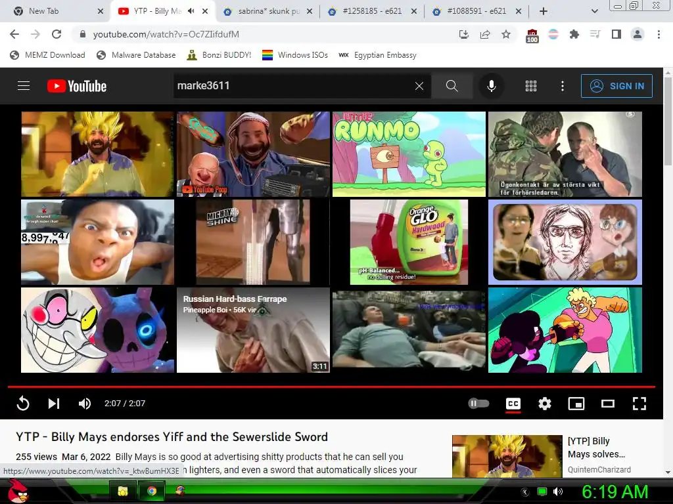Toggle Chrome side panel

point(616,34)
